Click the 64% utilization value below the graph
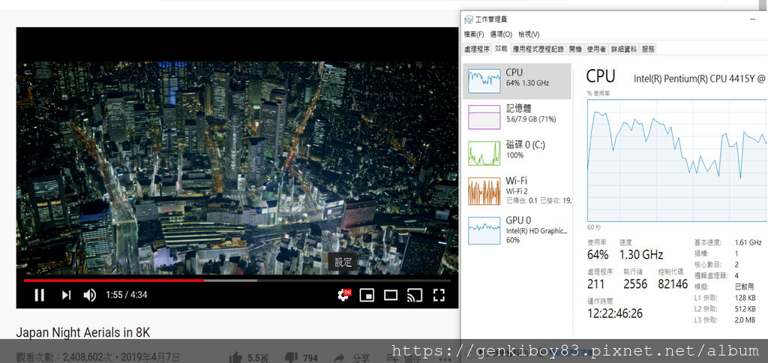Image resolution: width=768 pixels, height=363 pixels. [x=598, y=255]
